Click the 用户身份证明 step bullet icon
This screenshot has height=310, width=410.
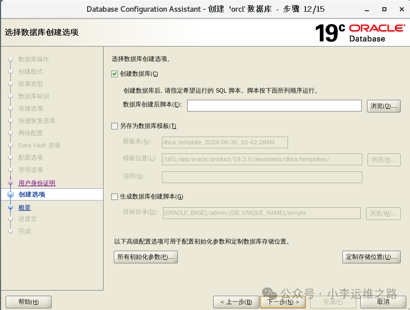(x=10, y=183)
